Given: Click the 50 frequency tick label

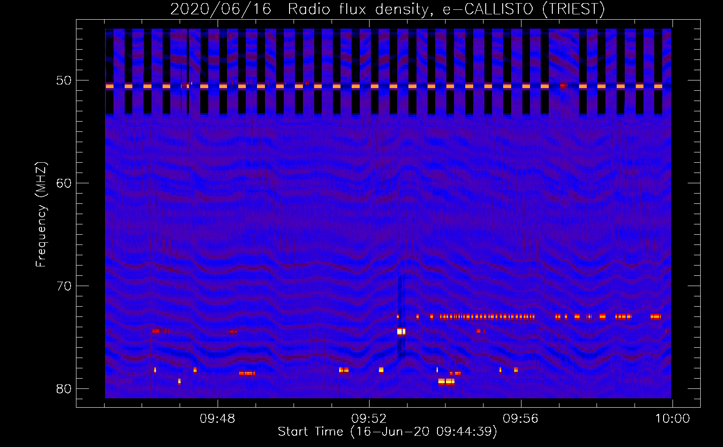Looking at the screenshot, I should coord(64,80).
